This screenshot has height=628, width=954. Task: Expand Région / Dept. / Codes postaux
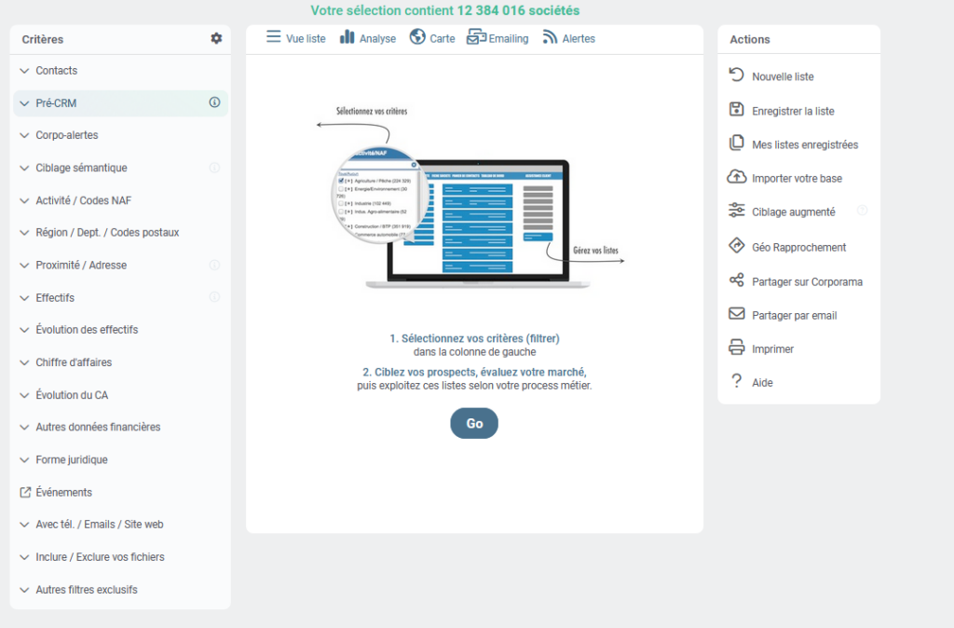106,233
